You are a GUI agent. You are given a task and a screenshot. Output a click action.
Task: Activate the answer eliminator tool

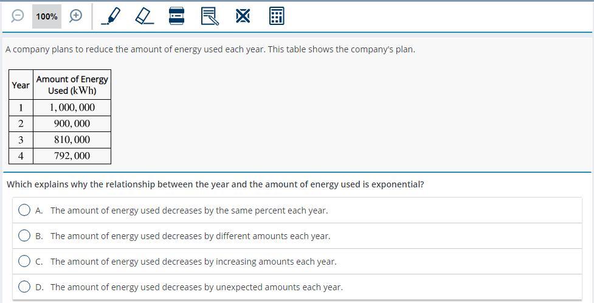pos(243,16)
